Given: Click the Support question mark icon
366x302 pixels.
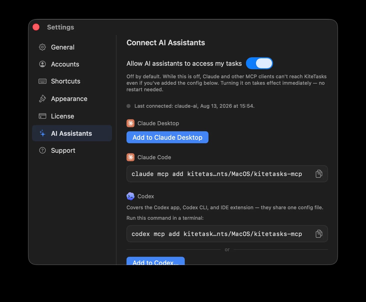Looking at the screenshot, I should coord(42,150).
